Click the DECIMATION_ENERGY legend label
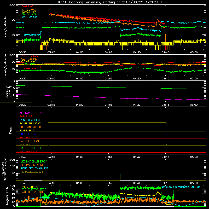This screenshot has height=209, width=209. coord(33,161)
